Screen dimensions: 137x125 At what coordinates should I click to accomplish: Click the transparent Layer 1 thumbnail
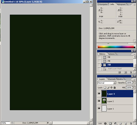(x=104, y=108)
